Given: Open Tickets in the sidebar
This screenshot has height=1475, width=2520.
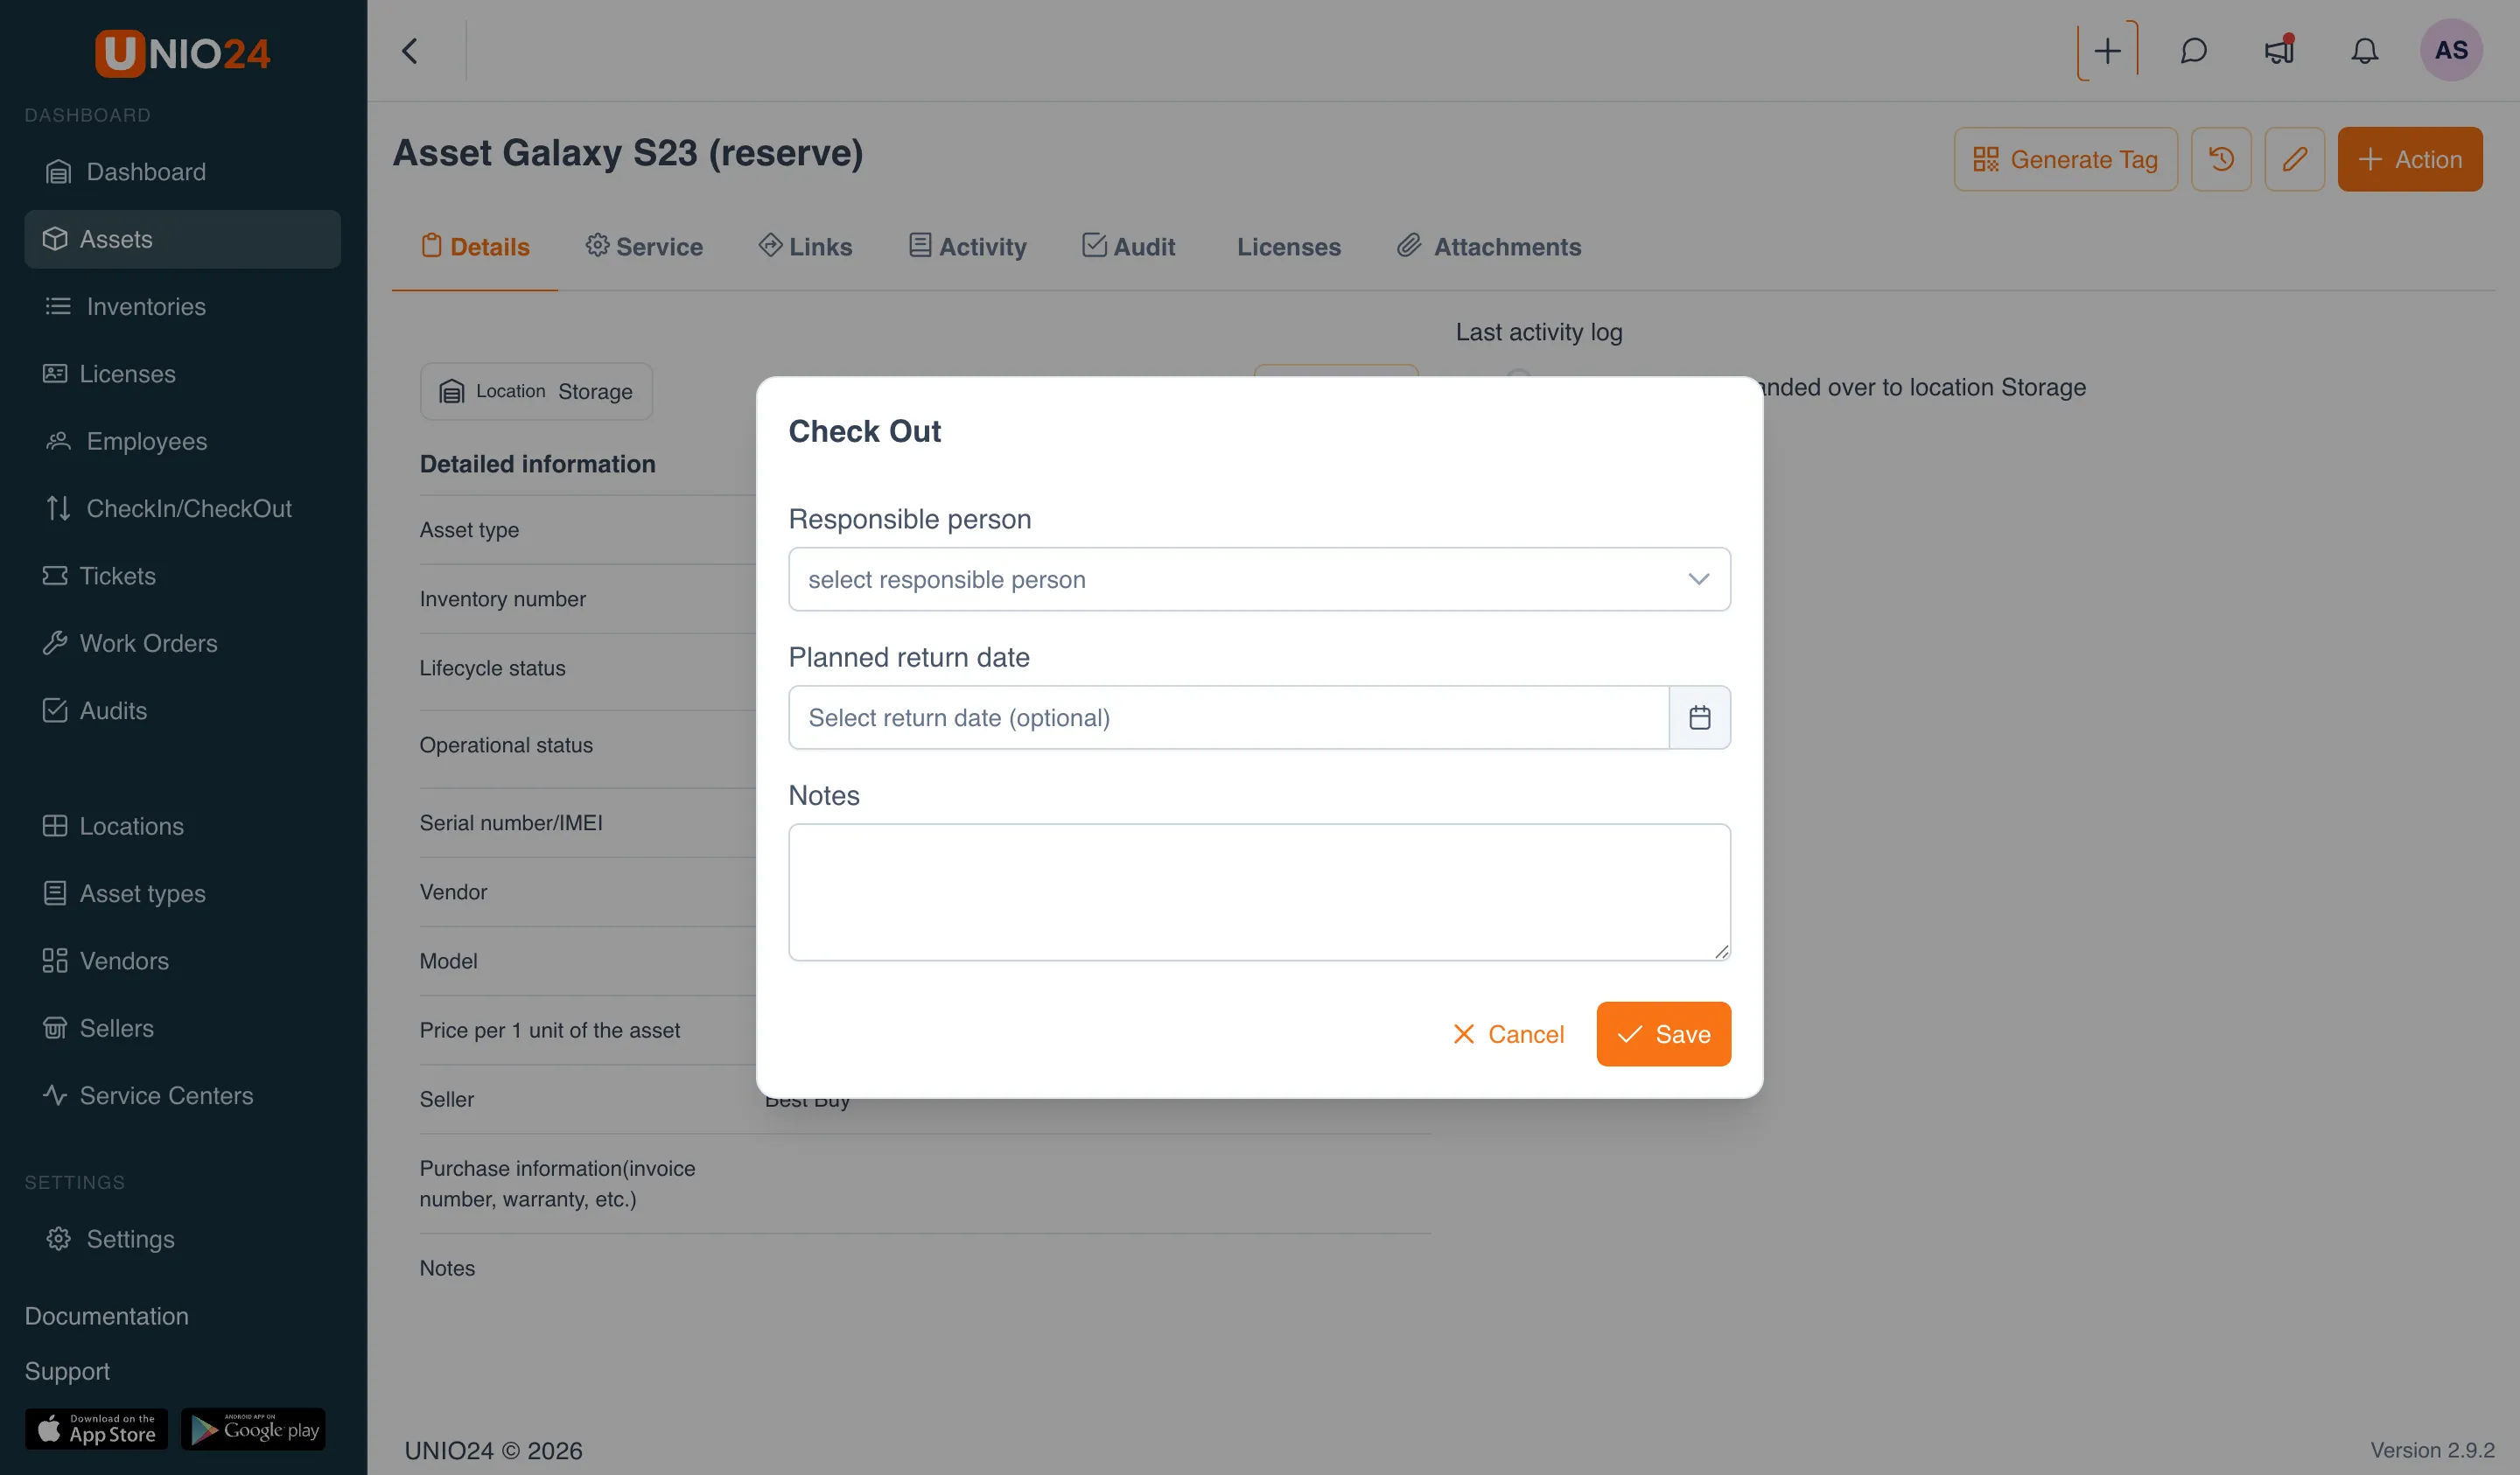Looking at the screenshot, I should pyautogui.click(x=183, y=576).
